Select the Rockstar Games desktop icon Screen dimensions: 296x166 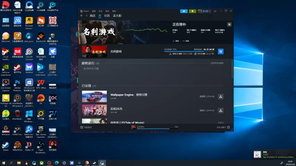pyautogui.click(x=29, y=23)
